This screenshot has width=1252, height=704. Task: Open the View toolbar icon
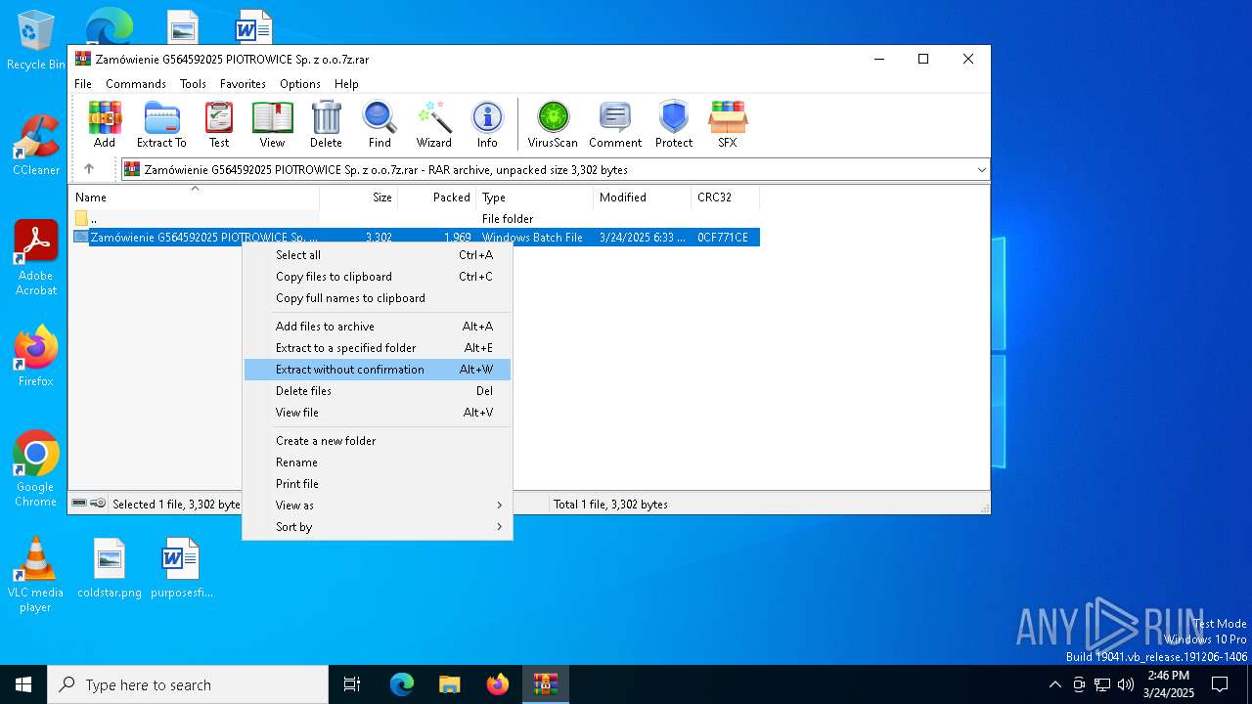[272, 124]
